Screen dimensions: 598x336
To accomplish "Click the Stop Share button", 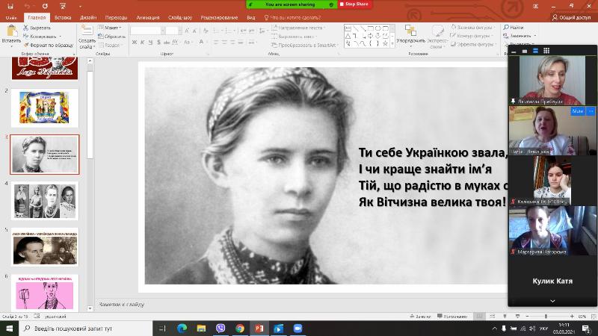I will click(356, 4).
